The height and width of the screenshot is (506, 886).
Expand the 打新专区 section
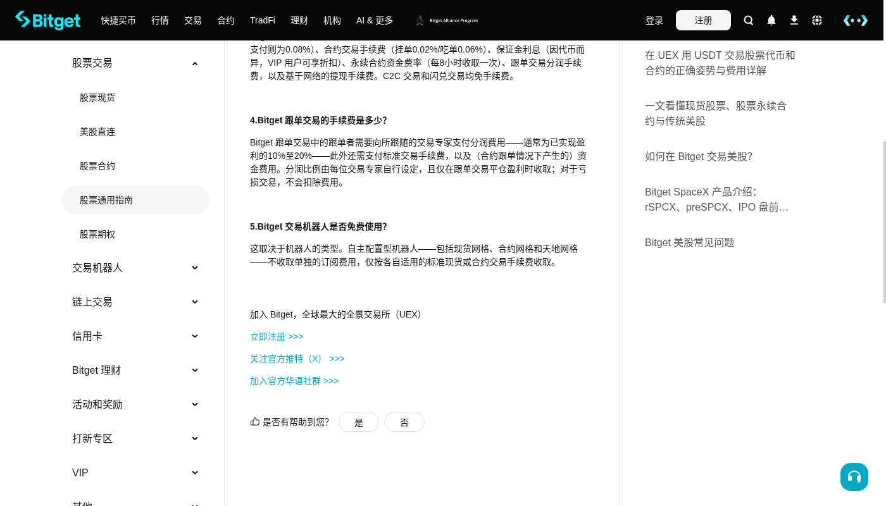[135, 438]
